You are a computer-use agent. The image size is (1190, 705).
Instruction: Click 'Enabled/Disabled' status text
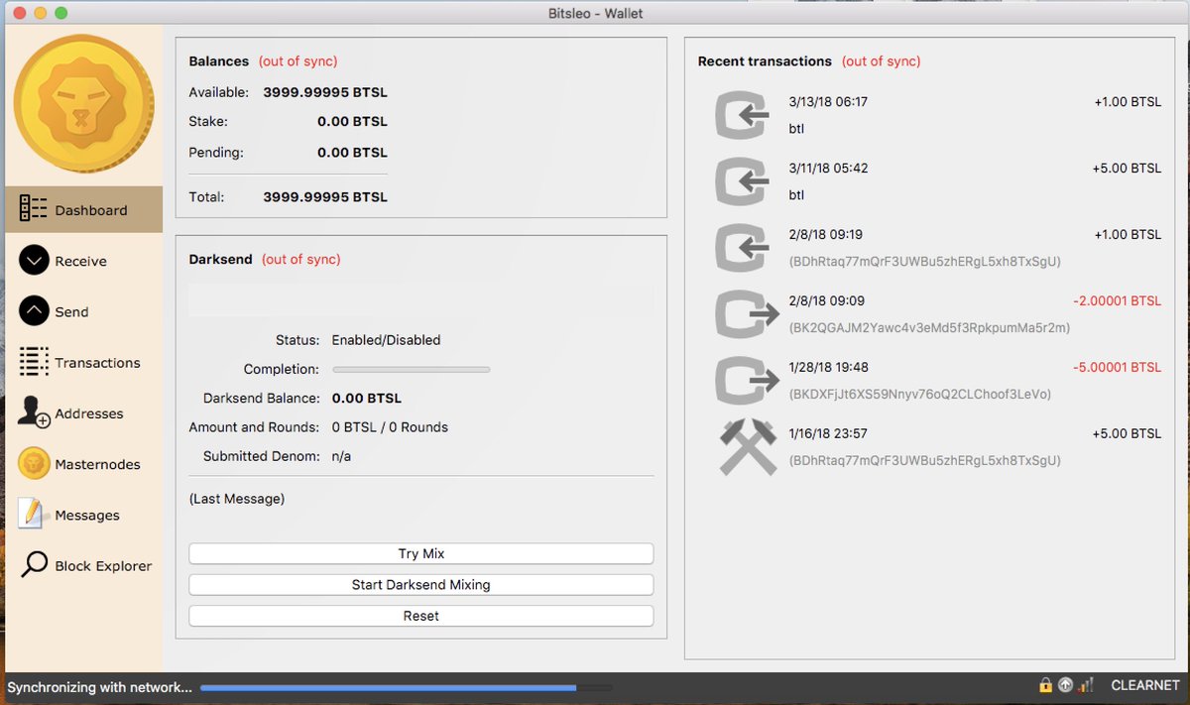[386, 340]
